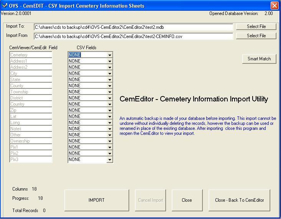Click the 'CemViewer/CemEdit Field' header
281x219 pixels.
click(x=33, y=48)
